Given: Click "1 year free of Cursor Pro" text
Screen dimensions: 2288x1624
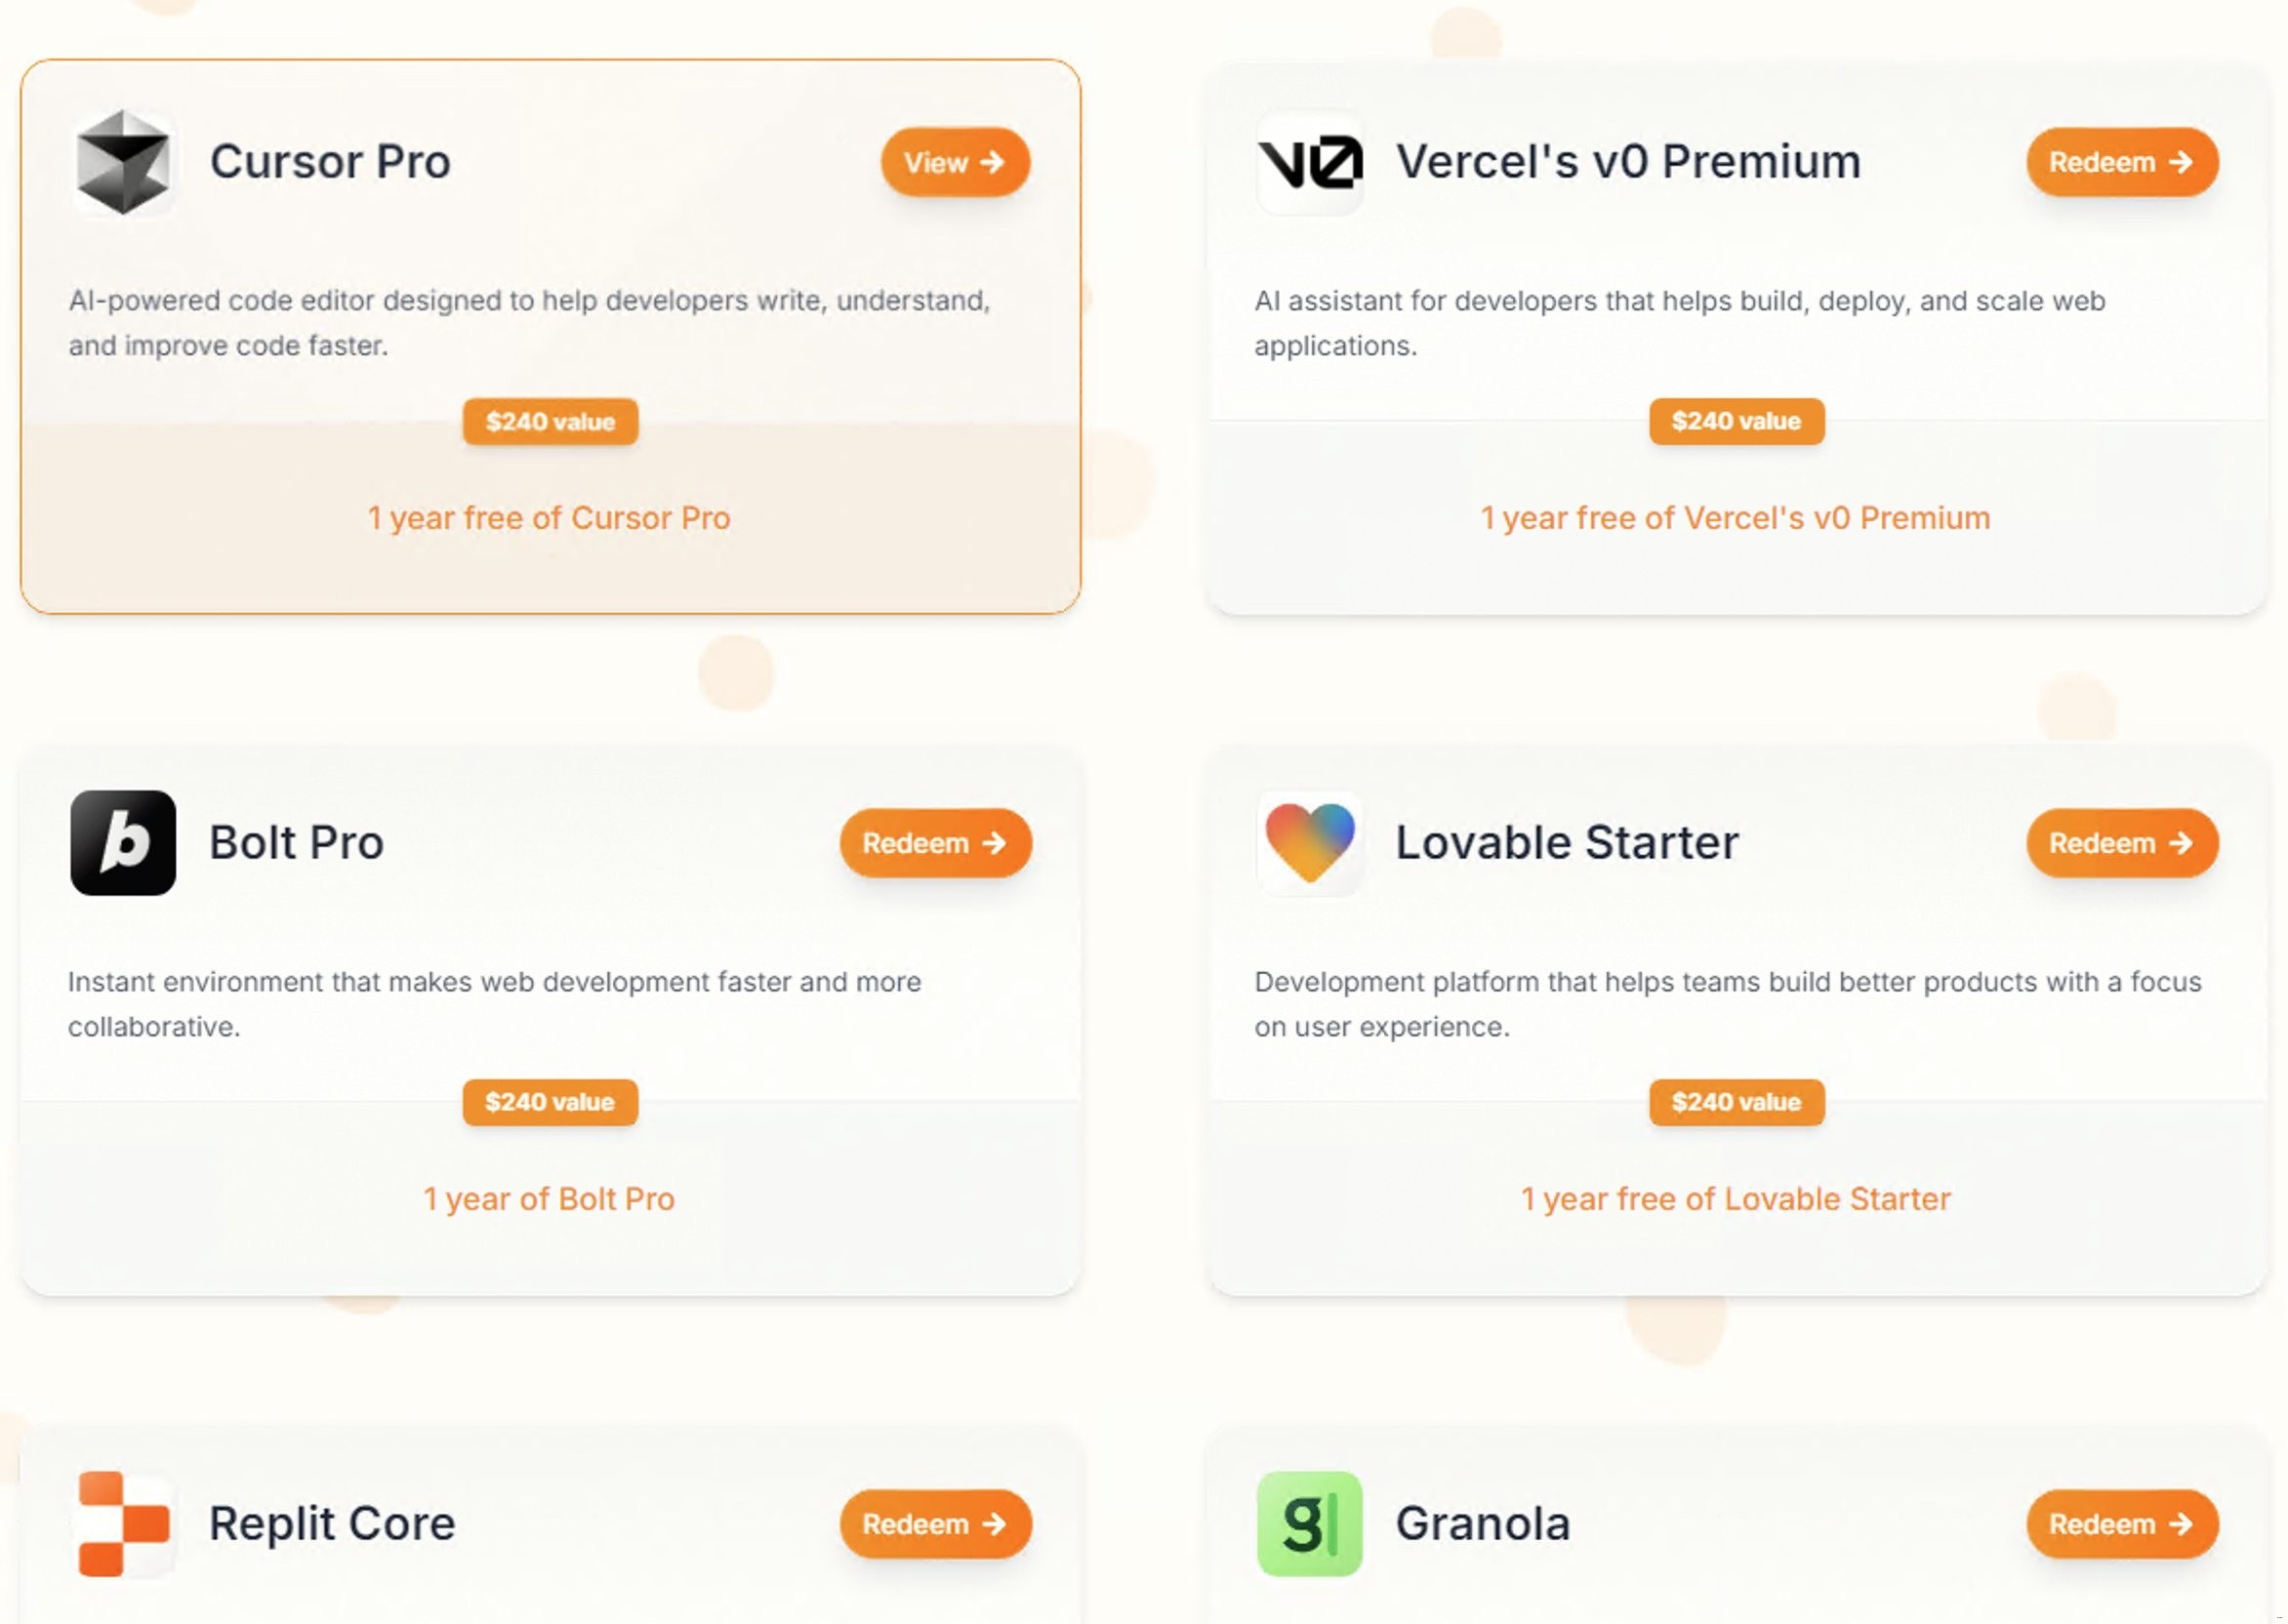Looking at the screenshot, I should pos(549,518).
